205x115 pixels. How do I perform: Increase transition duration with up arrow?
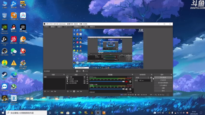pyautogui.click(x=152, y=80)
